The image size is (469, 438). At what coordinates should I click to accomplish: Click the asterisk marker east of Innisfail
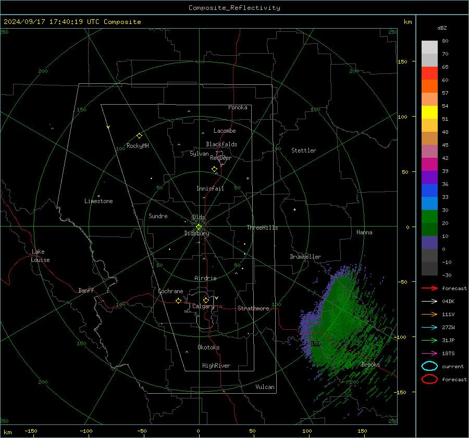(248, 179)
